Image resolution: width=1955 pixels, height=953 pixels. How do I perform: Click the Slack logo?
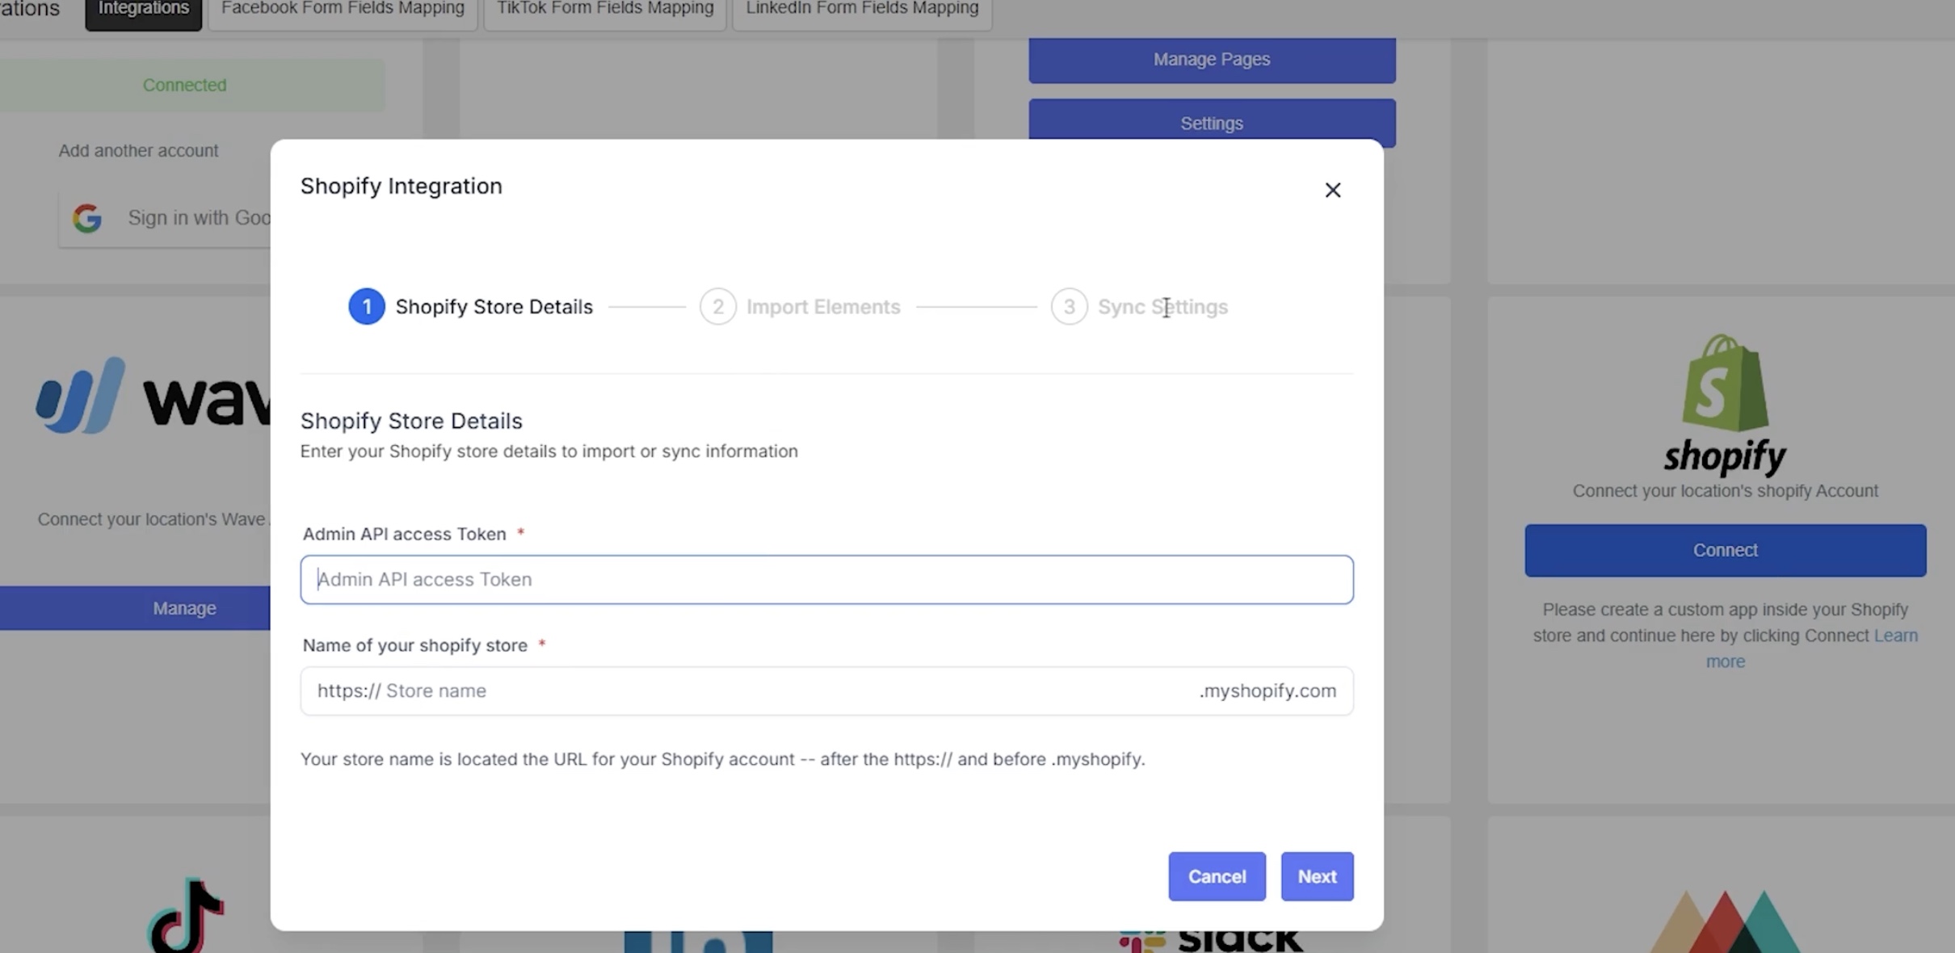[1211, 938]
